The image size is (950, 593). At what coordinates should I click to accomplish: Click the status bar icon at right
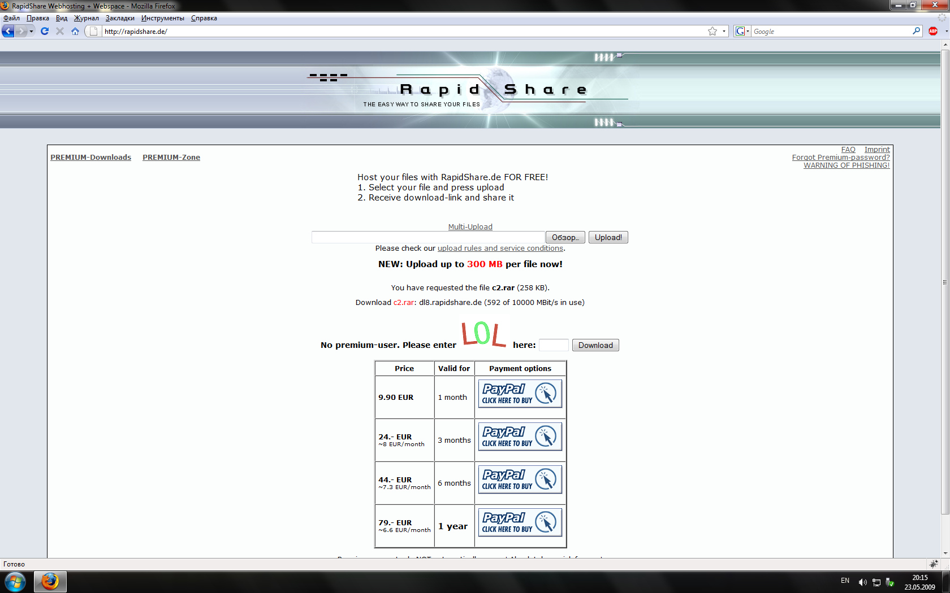click(x=934, y=564)
